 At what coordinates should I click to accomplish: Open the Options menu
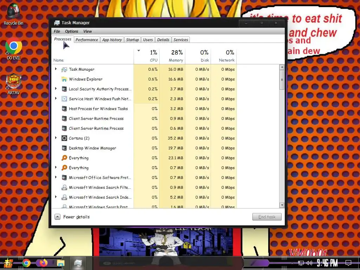[x=72, y=31]
